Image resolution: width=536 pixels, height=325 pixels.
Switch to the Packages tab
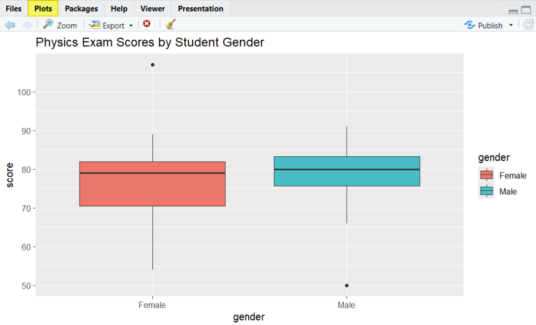click(81, 8)
